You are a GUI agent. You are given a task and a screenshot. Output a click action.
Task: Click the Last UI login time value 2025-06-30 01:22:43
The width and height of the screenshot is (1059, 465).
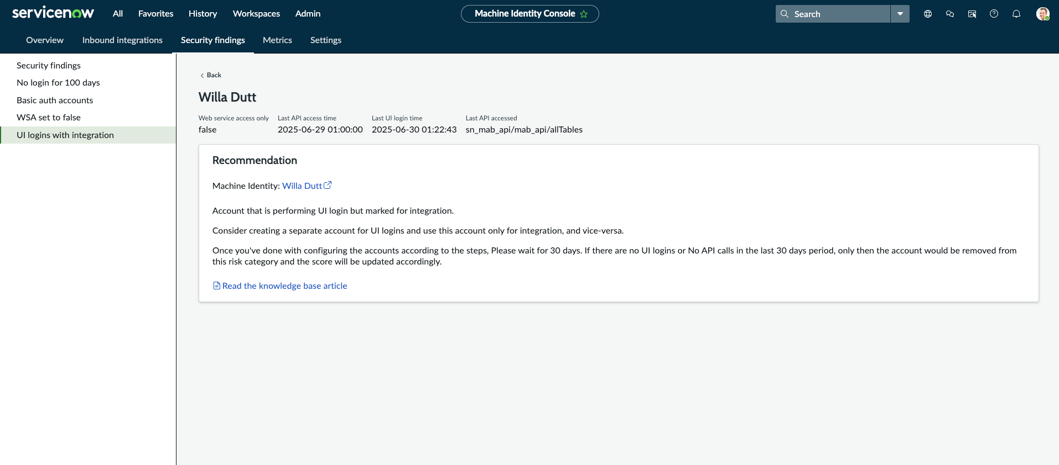414,130
